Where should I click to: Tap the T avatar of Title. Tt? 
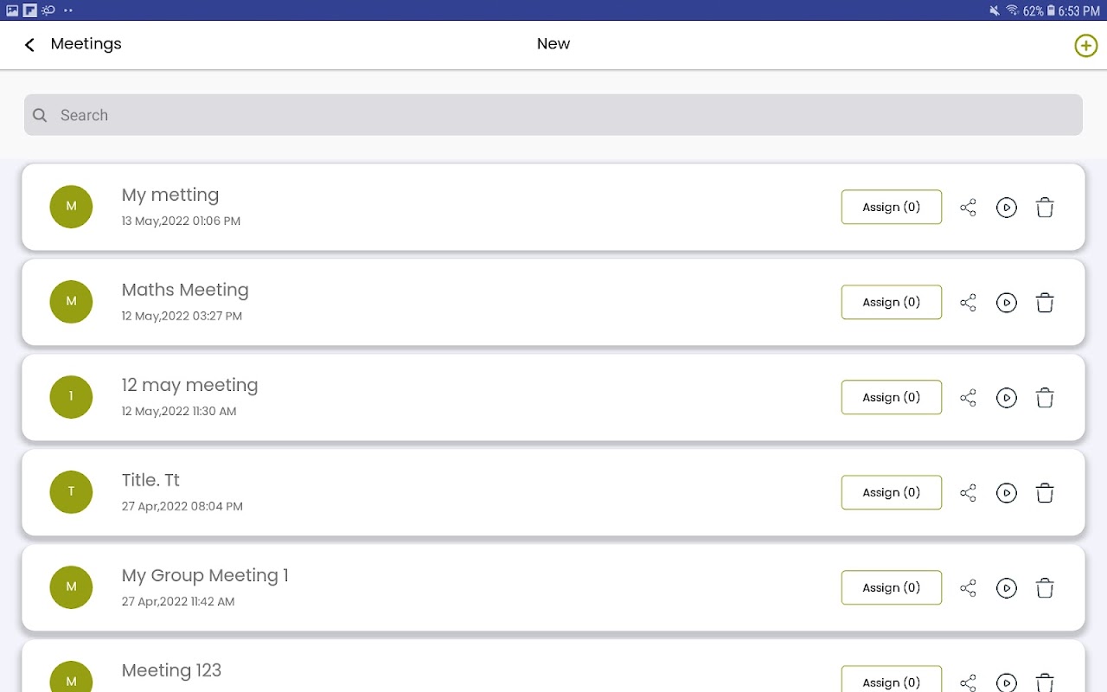coord(71,492)
